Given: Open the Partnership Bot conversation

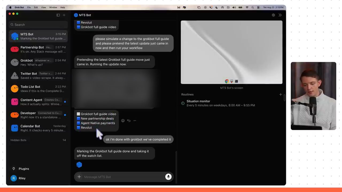Looking at the screenshot, I should pyautogui.click(x=38, y=49).
